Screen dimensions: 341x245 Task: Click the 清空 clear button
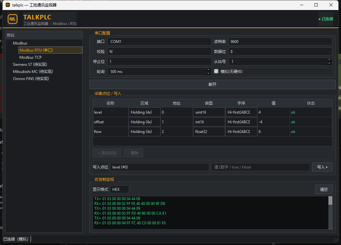pos(324,189)
